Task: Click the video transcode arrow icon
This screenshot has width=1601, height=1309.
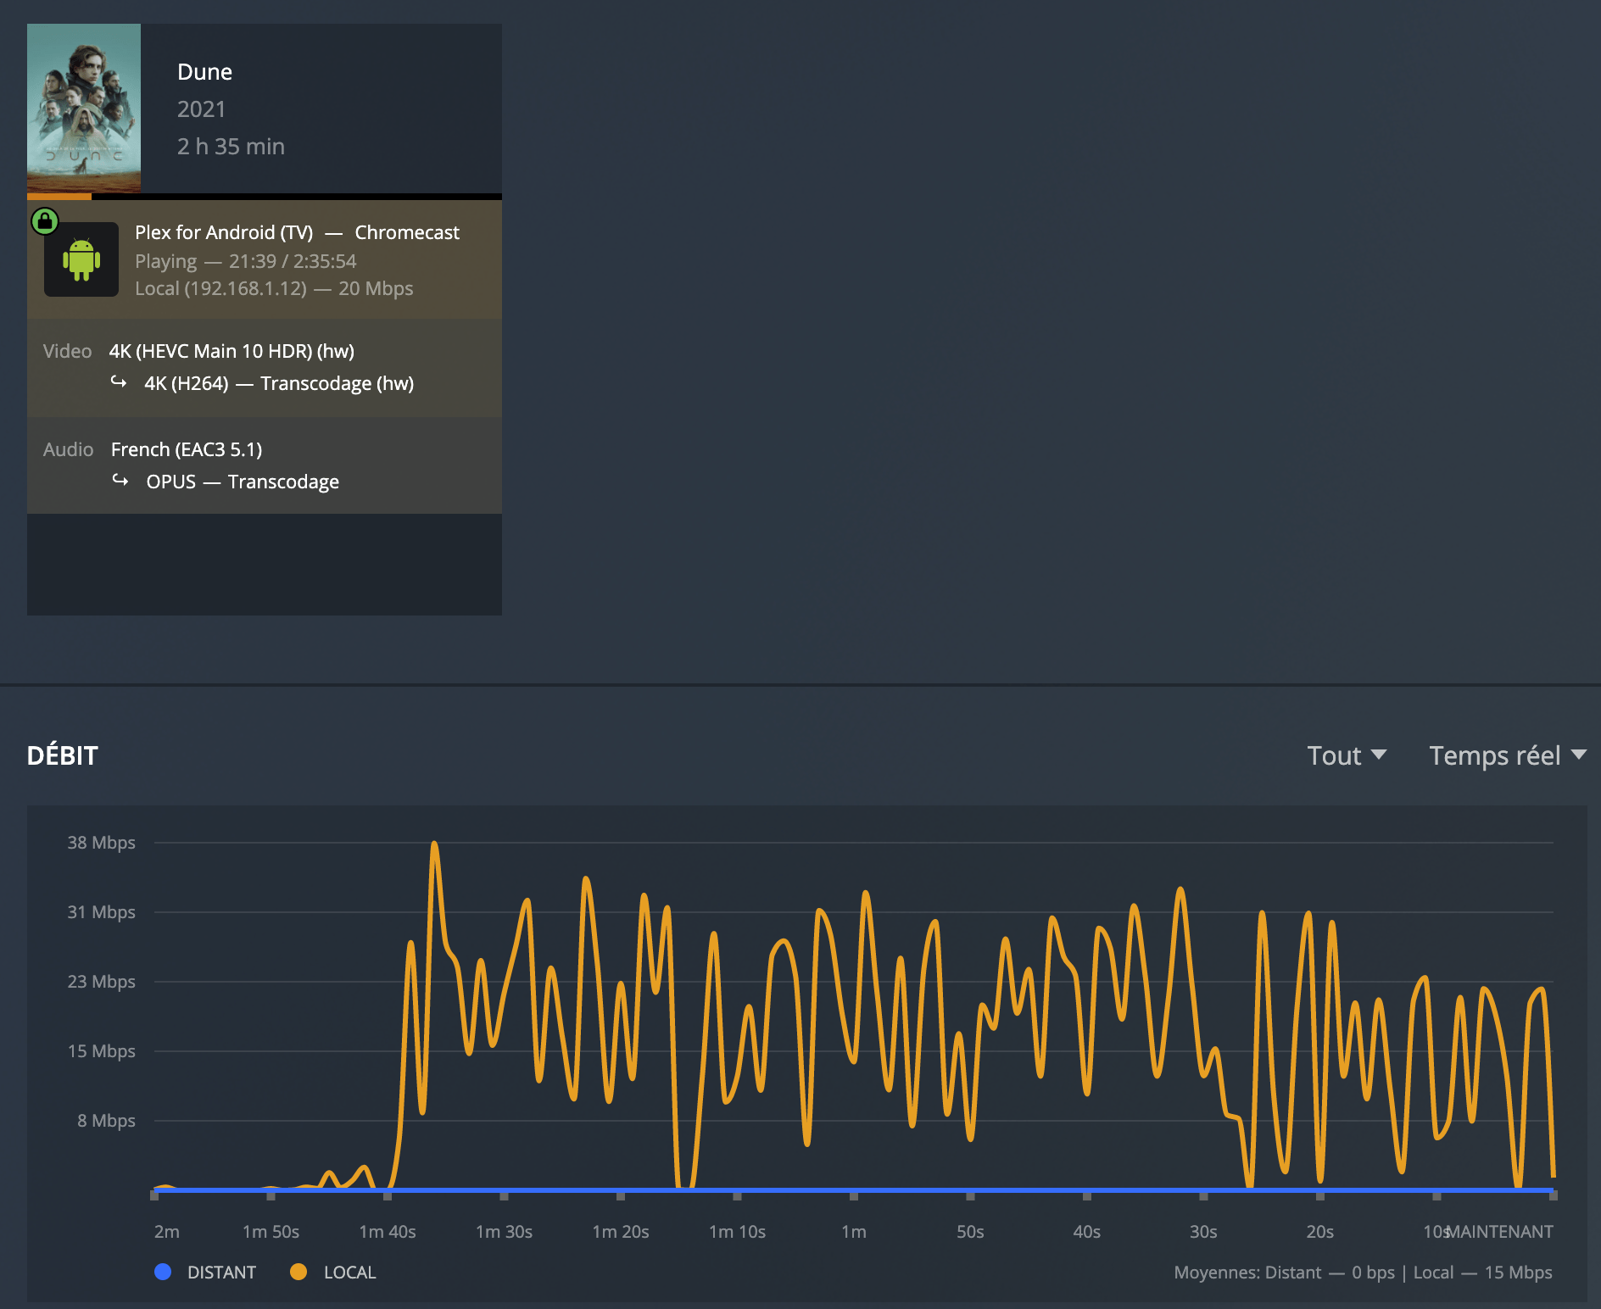Action: [x=119, y=382]
